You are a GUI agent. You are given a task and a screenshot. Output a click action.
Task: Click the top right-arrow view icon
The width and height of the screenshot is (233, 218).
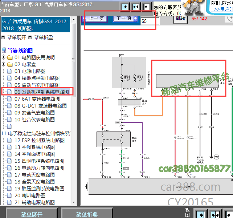[x=125, y=7]
